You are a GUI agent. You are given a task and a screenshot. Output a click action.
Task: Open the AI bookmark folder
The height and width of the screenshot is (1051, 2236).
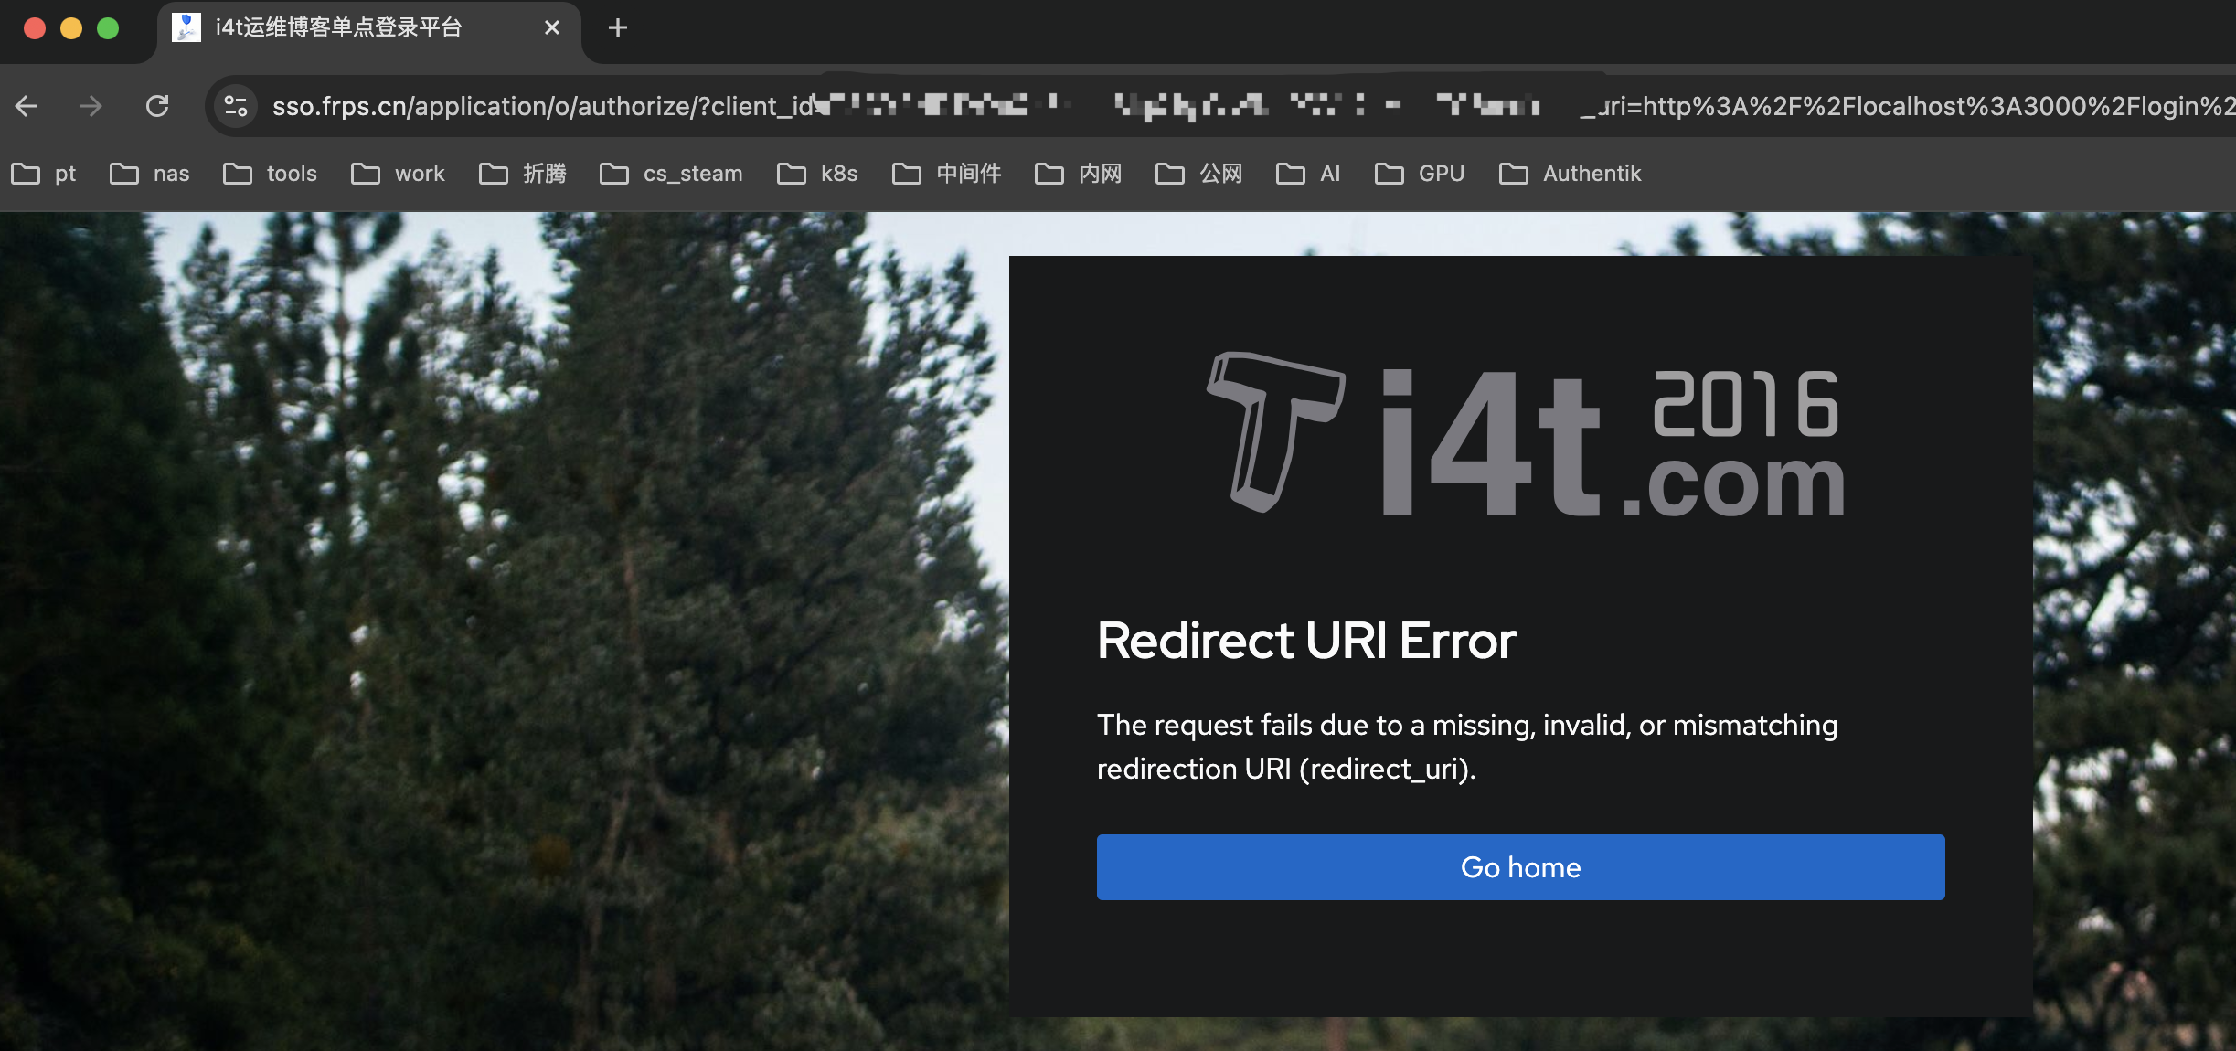pyautogui.click(x=1309, y=174)
